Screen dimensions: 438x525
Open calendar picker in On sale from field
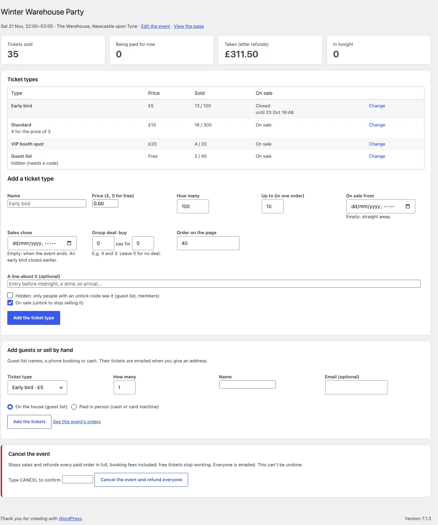coord(408,206)
